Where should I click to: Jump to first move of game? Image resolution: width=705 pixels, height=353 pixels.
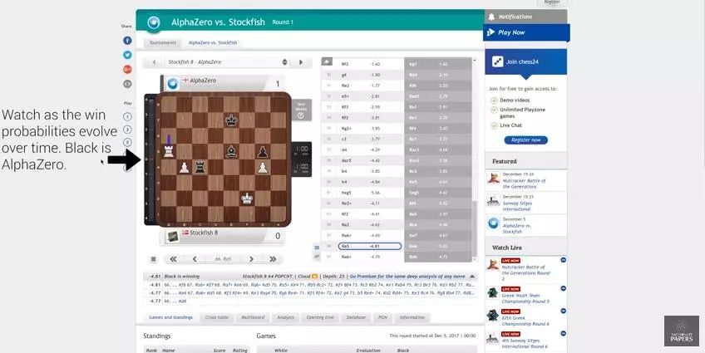click(173, 259)
